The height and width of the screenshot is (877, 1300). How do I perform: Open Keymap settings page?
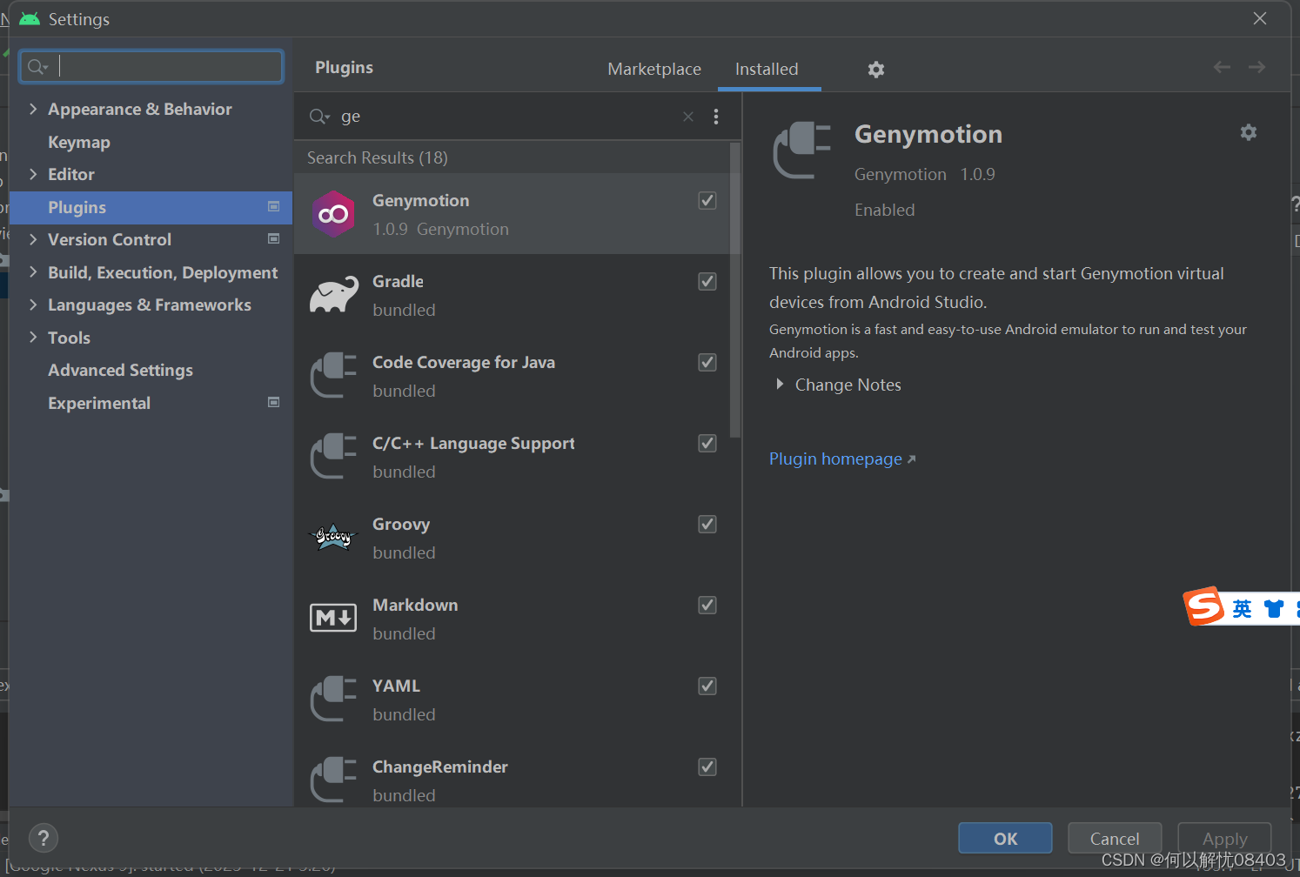[79, 142]
